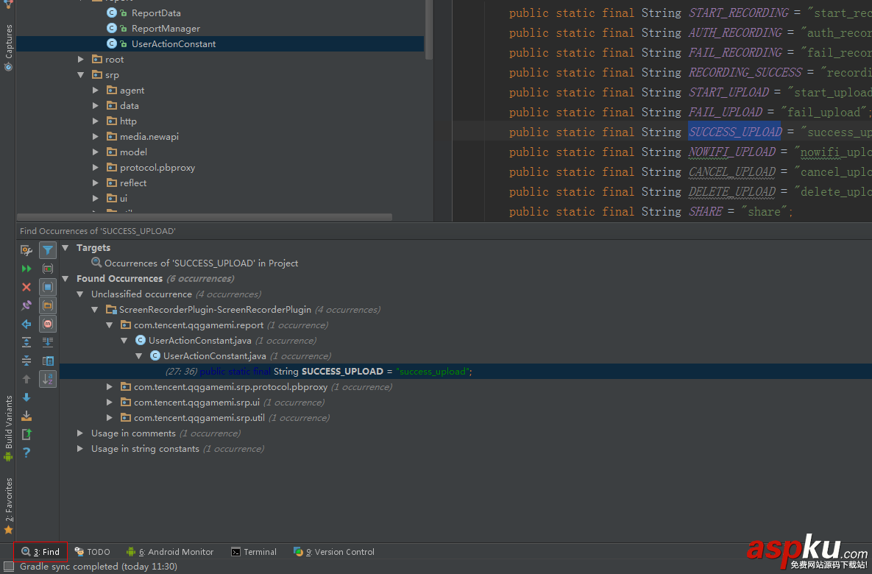Open the Terminal tab

pyautogui.click(x=254, y=552)
